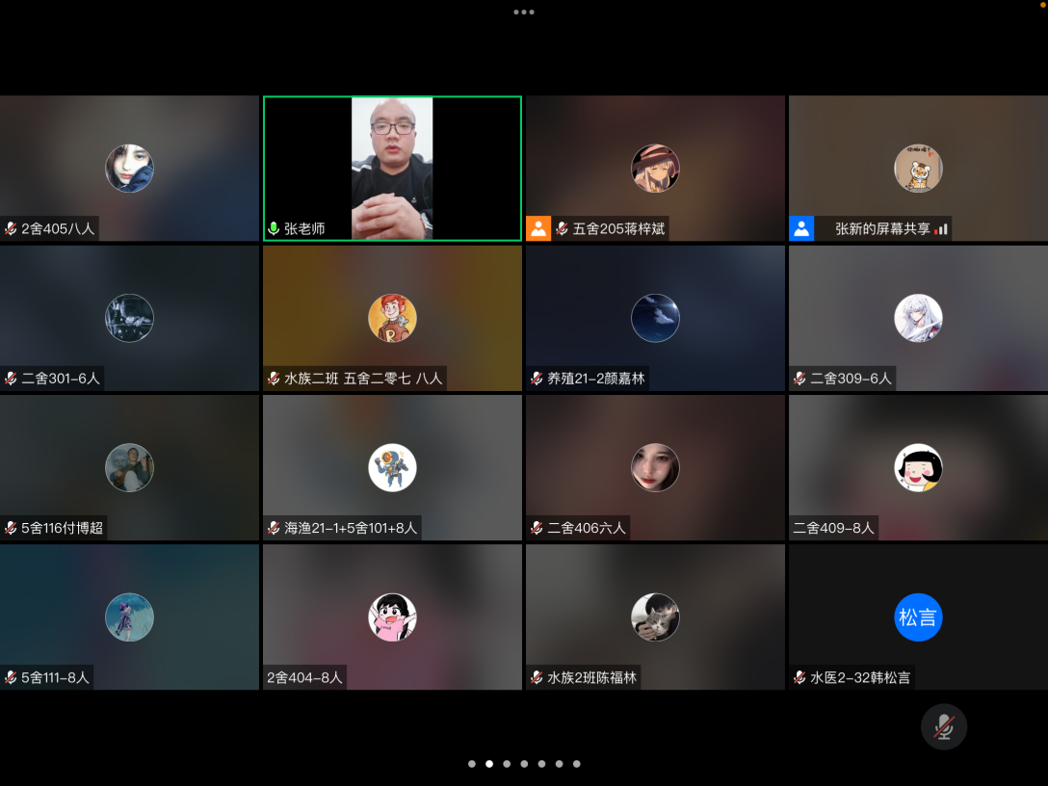Unmute your microphone with the floating mic button
This screenshot has width=1048, height=786.
point(943,726)
